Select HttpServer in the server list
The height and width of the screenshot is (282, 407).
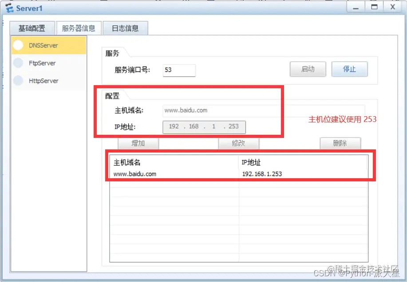coord(49,81)
